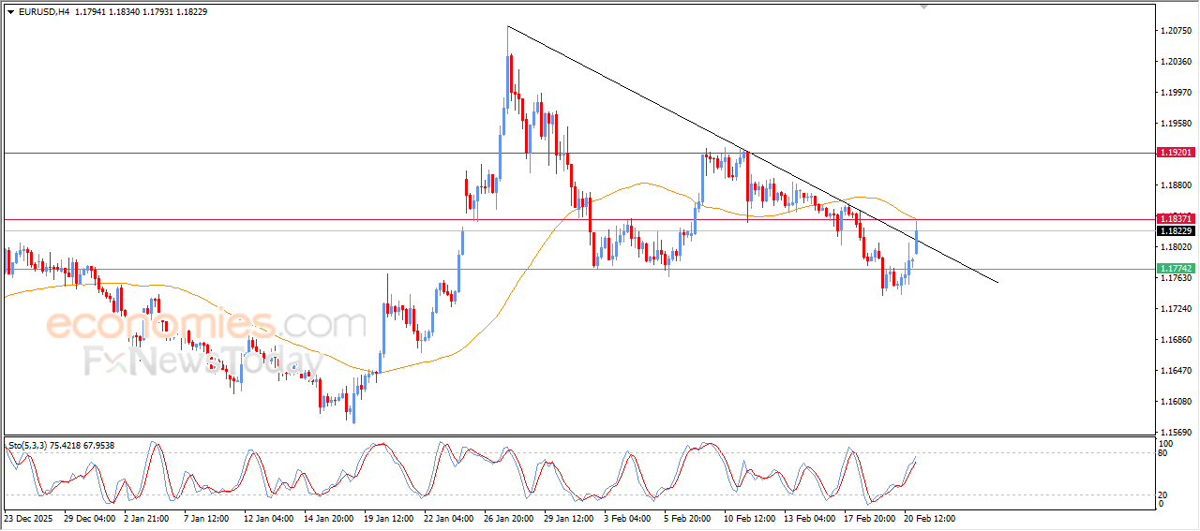
Task: Click the 20 Feb 12:00 time label
Action: [929, 518]
